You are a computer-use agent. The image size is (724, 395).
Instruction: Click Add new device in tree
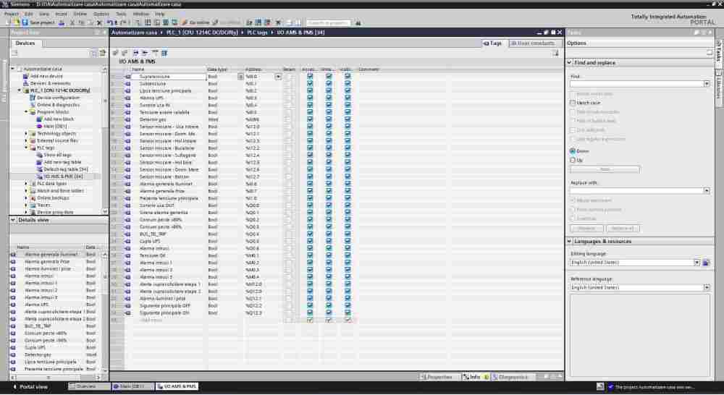[46, 76]
